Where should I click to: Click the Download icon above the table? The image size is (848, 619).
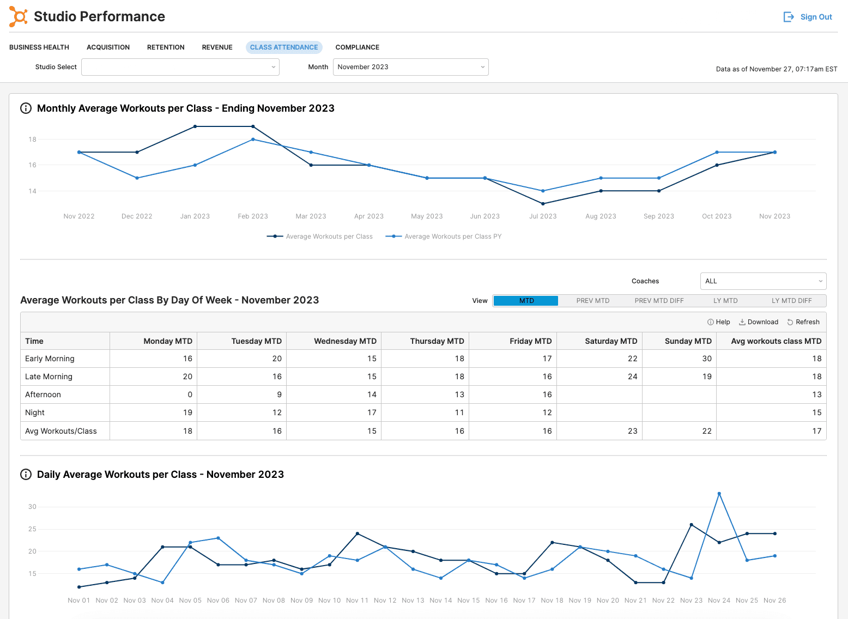(x=742, y=322)
